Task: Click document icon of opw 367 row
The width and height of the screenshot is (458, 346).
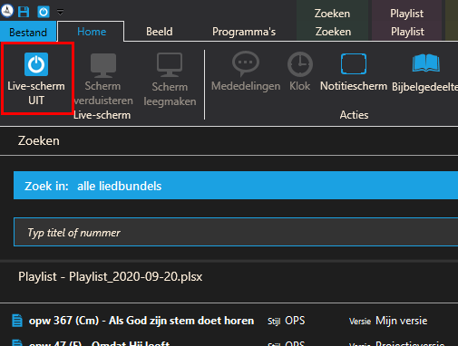Action: (x=17, y=321)
